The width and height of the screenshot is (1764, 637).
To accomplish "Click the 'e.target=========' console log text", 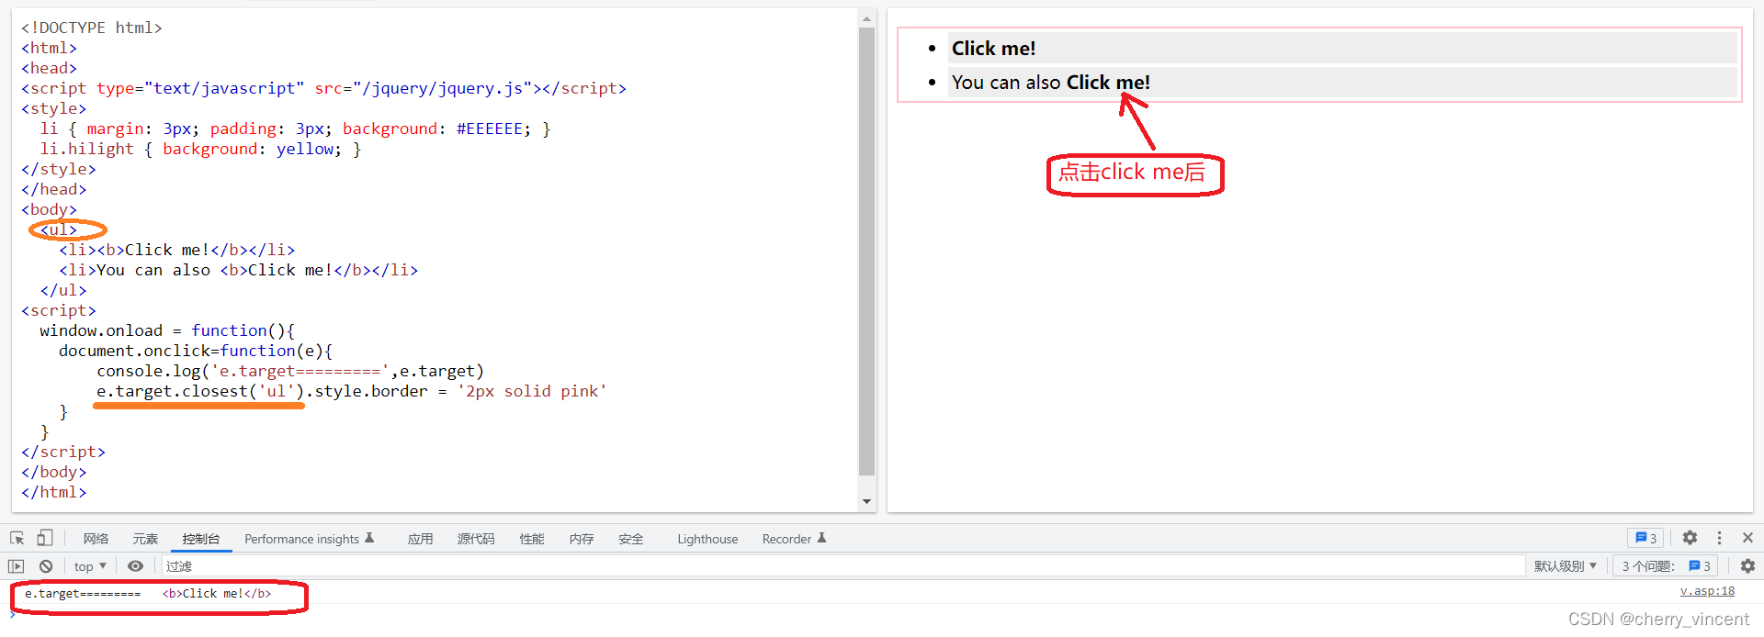I will click(83, 593).
